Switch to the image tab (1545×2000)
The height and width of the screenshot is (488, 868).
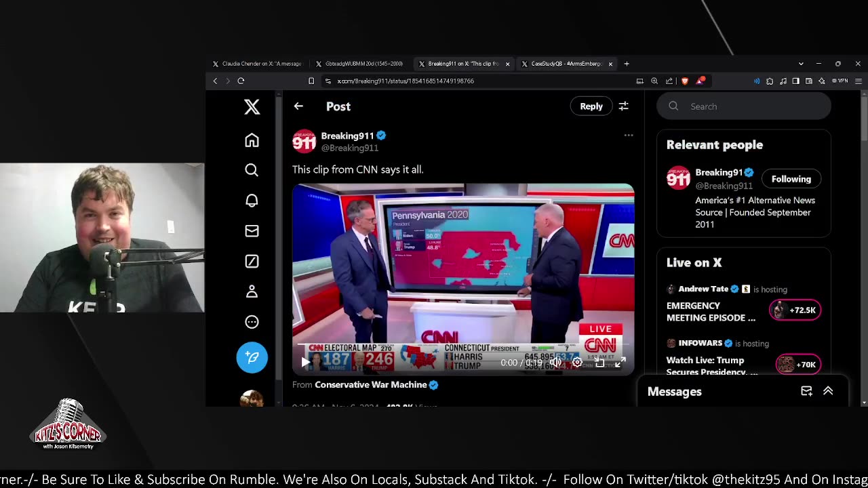(x=359, y=64)
